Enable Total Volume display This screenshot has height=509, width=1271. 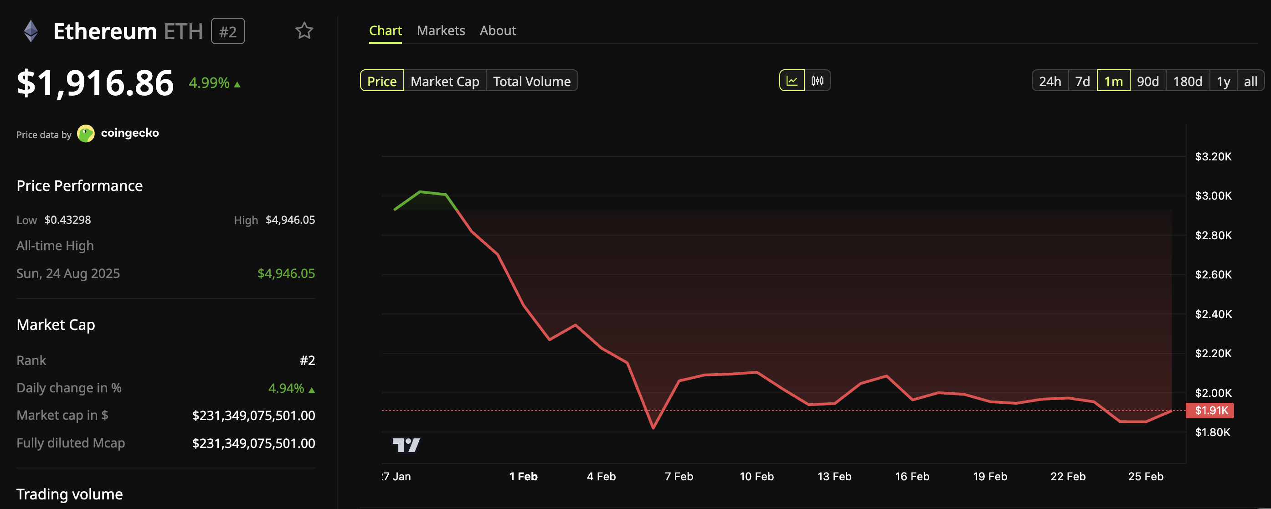coord(532,80)
